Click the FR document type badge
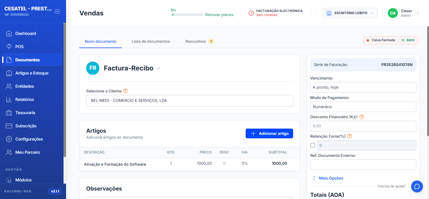 [93, 68]
